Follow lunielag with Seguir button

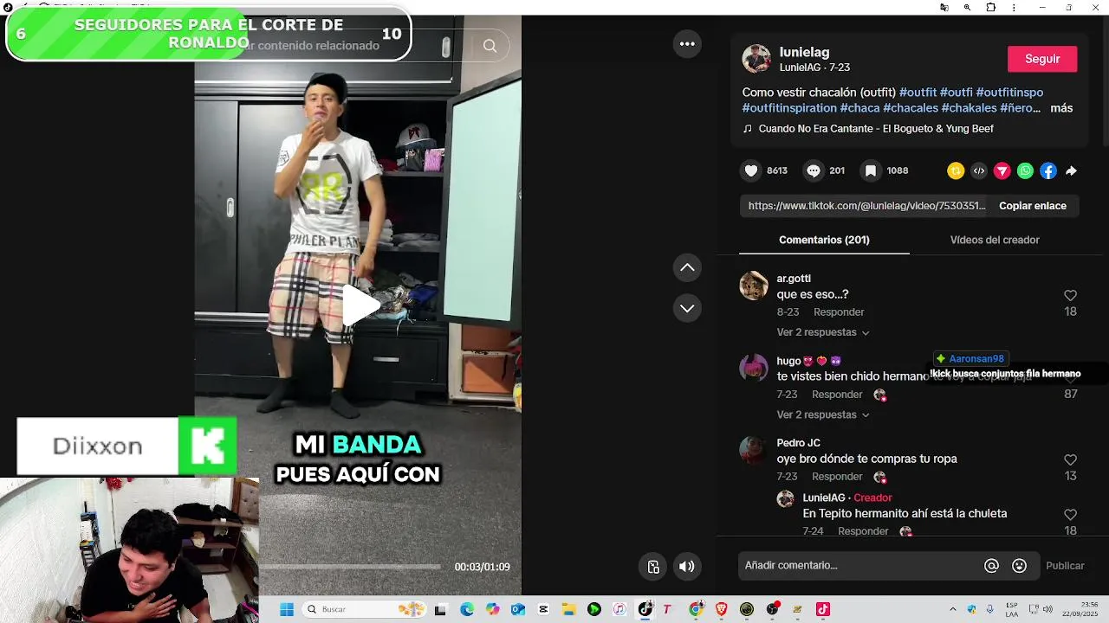(1042, 59)
